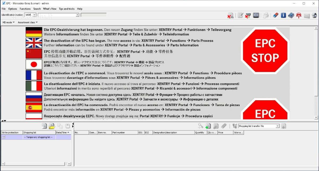This screenshot has width=319, height=171.
Task: Click the Write protection column header
Action: coord(12,132)
